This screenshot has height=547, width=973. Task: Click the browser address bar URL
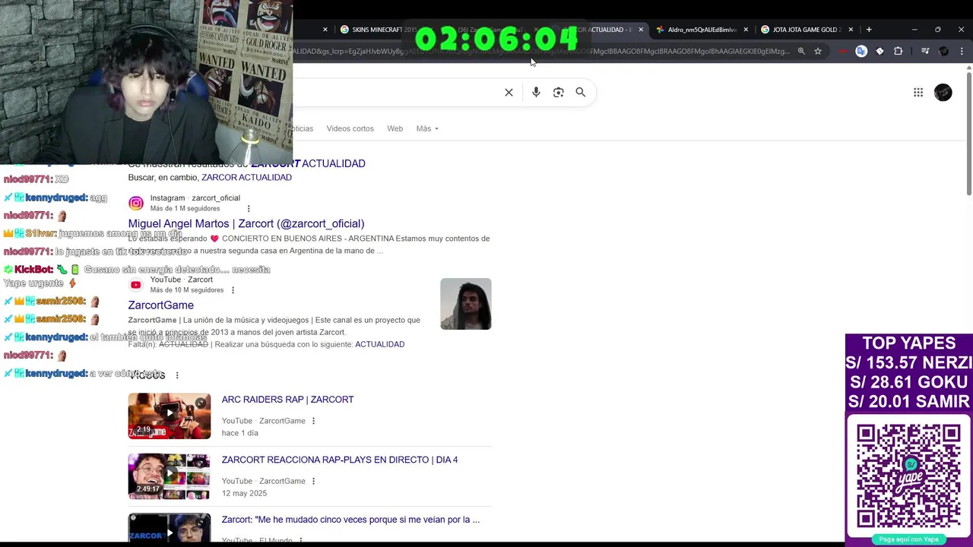(x=540, y=52)
